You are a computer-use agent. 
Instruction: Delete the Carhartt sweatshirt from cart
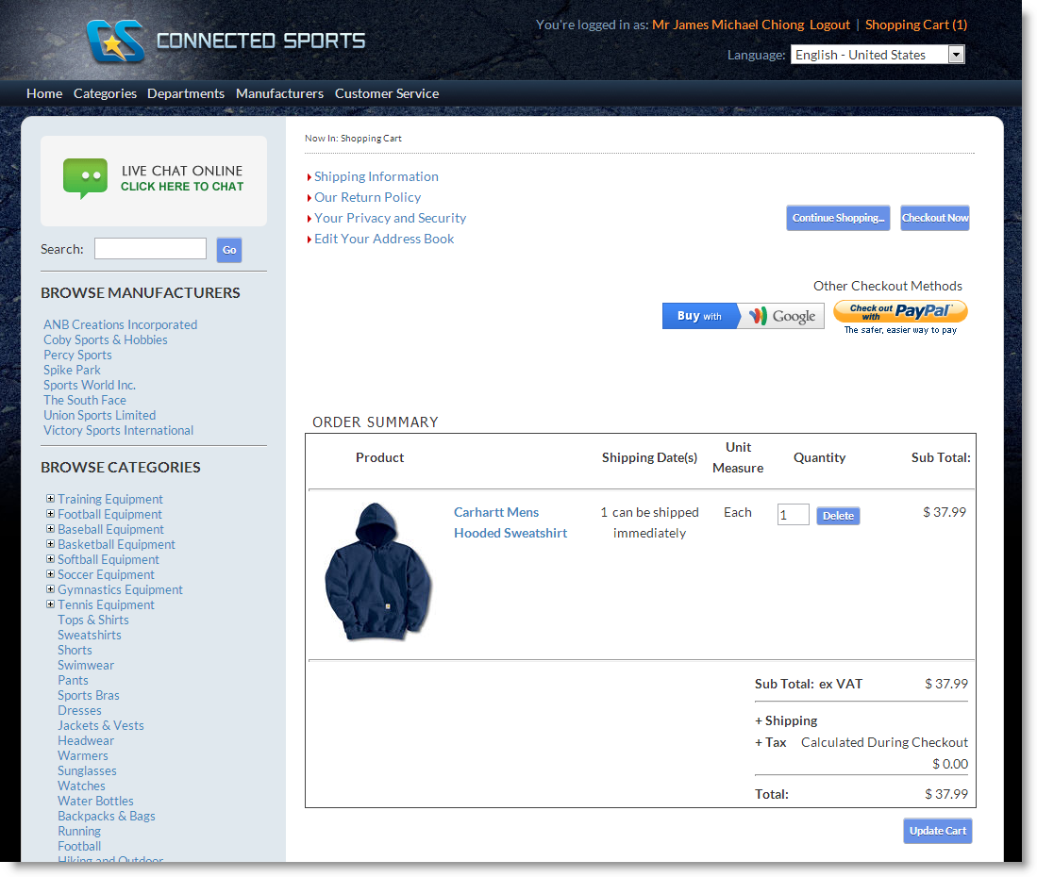coord(838,516)
